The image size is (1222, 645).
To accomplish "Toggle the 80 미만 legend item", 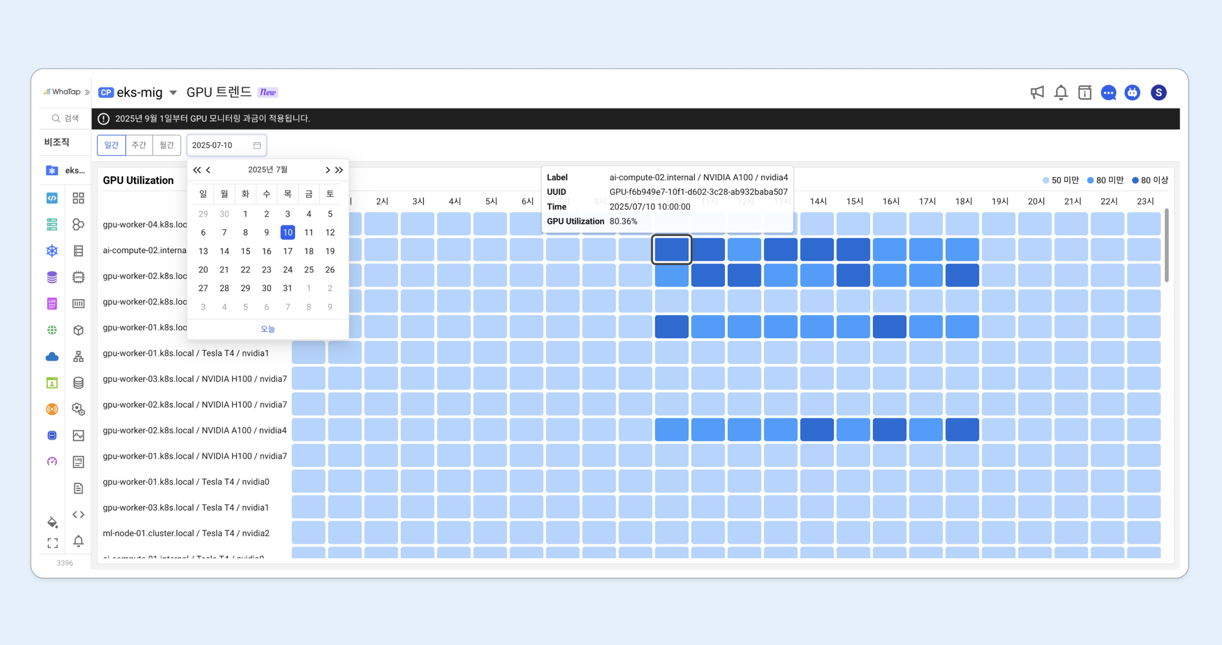I will coord(1105,180).
